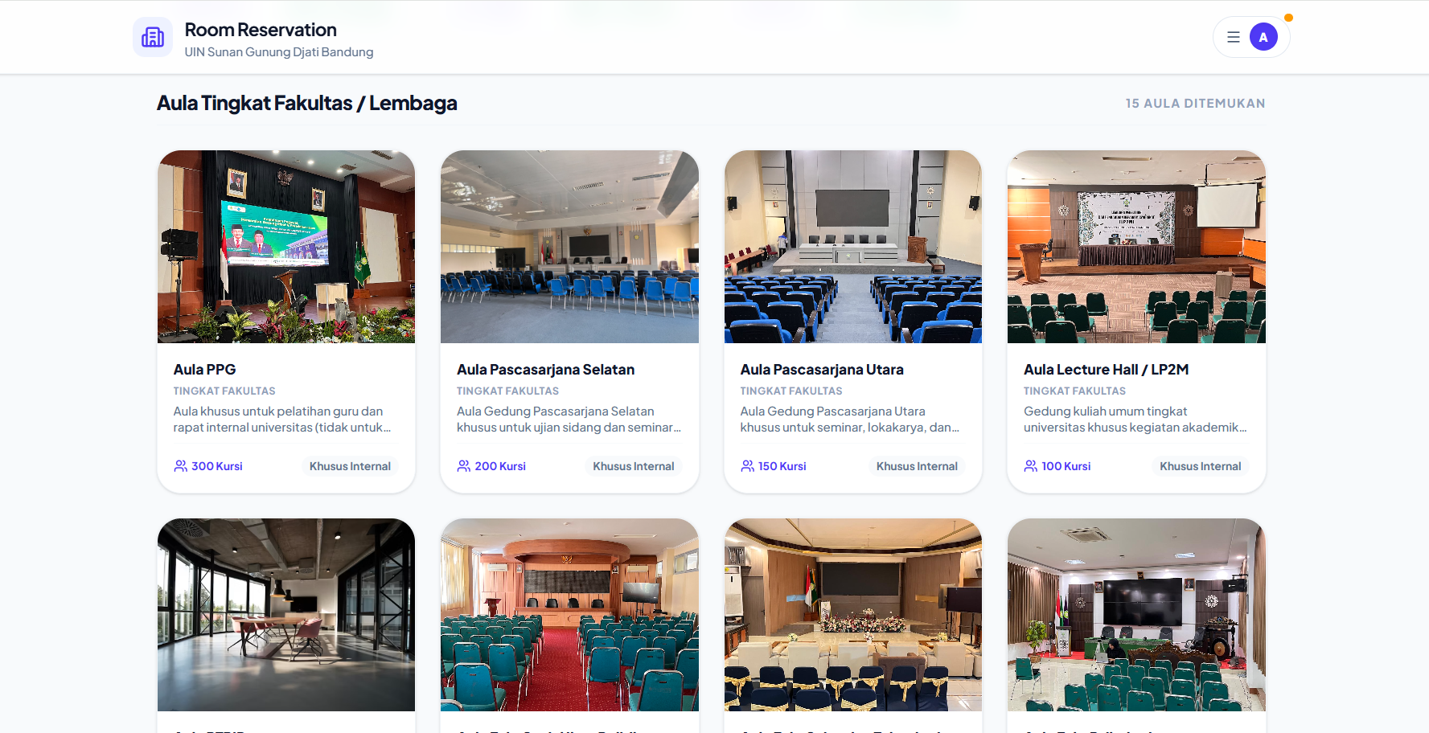
Task: Open the hall photo with gamelan gong
Action: [1136, 615]
